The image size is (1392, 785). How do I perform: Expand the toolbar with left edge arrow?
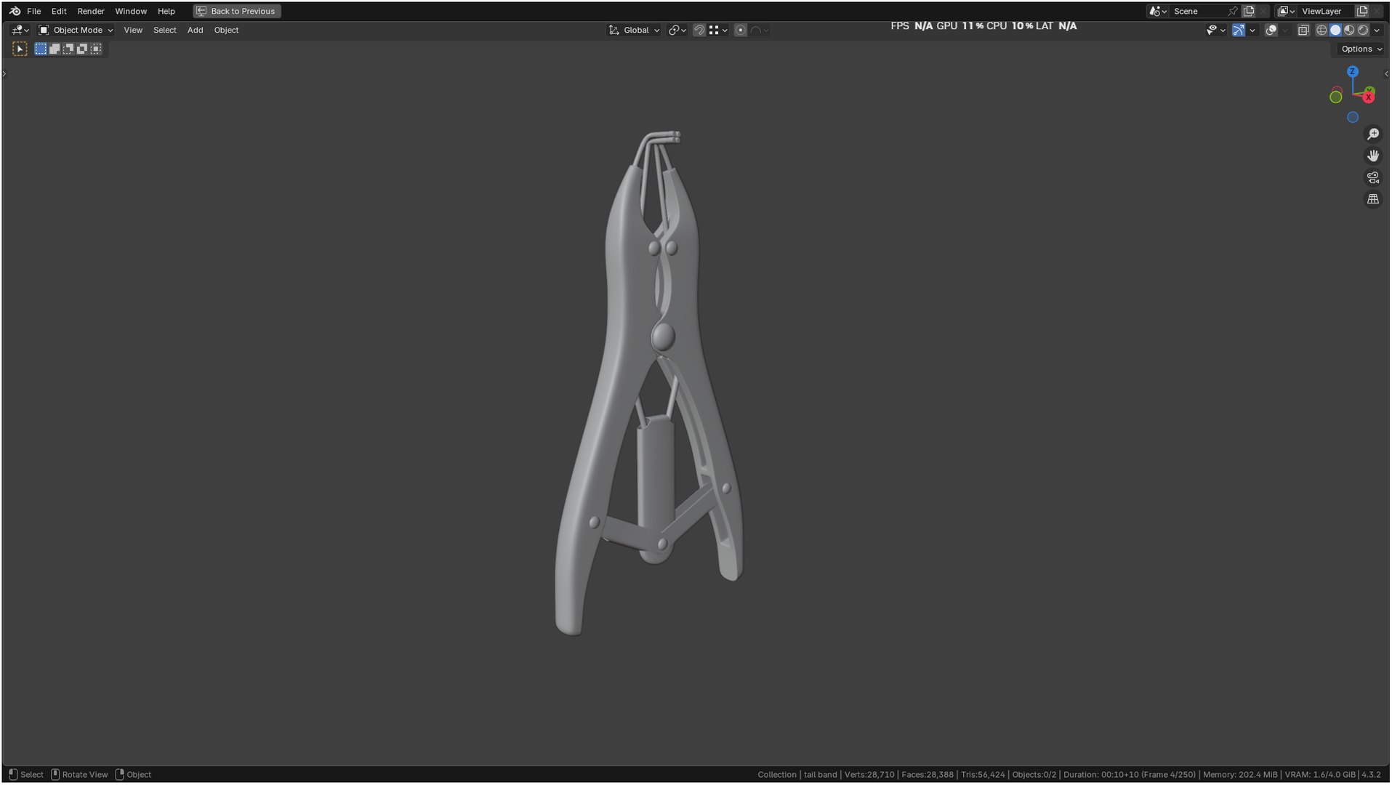(x=4, y=73)
